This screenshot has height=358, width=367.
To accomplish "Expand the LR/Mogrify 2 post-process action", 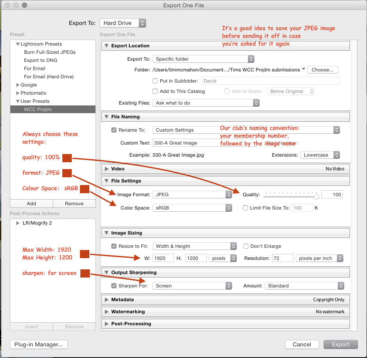I will click(18, 223).
